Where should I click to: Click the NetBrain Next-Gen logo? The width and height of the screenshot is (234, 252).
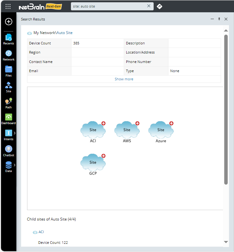pos(40,7)
